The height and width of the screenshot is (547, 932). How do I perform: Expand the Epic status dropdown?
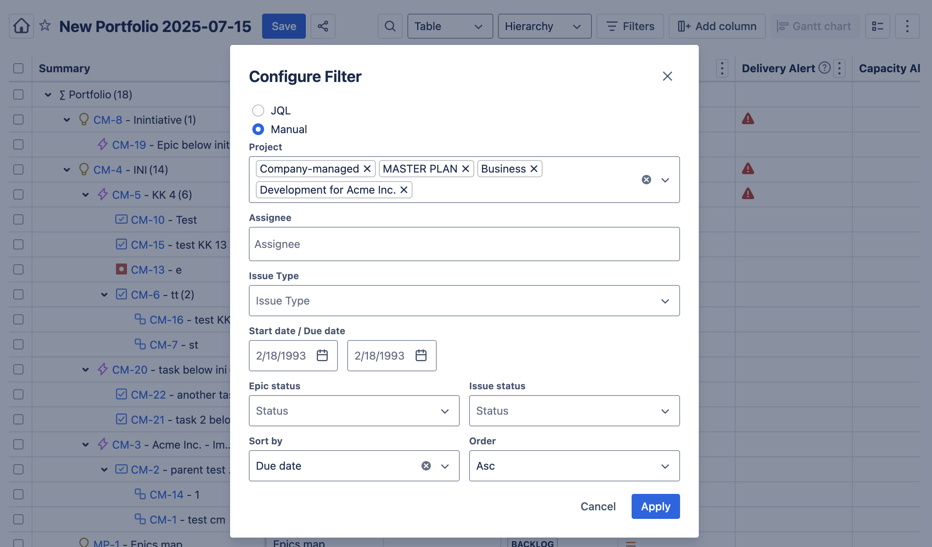(354, 411)
